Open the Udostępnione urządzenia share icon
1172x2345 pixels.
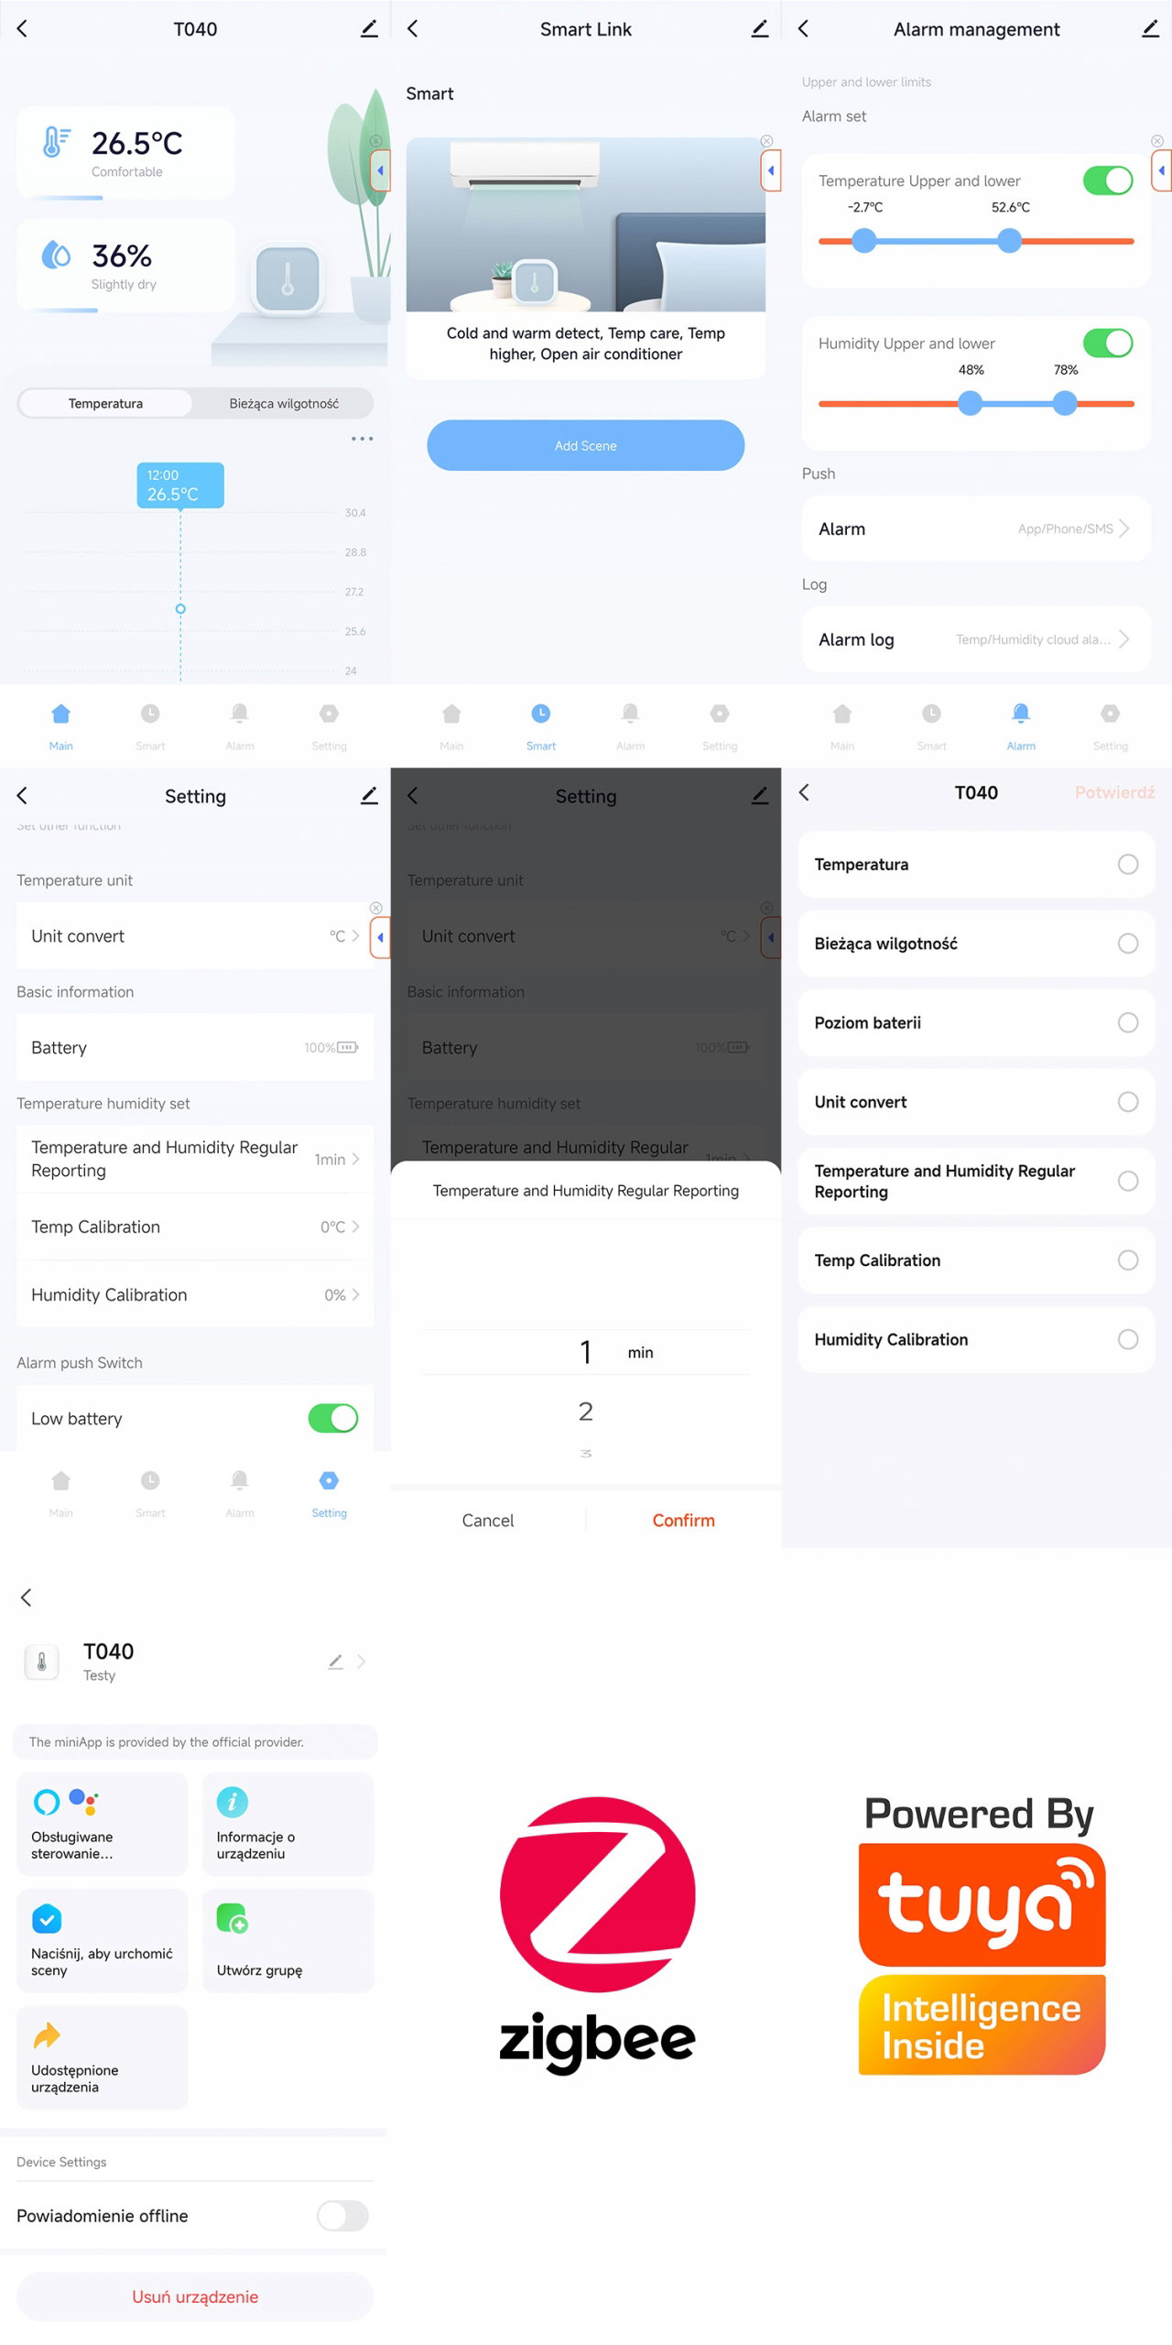(x=47, y=2034)
